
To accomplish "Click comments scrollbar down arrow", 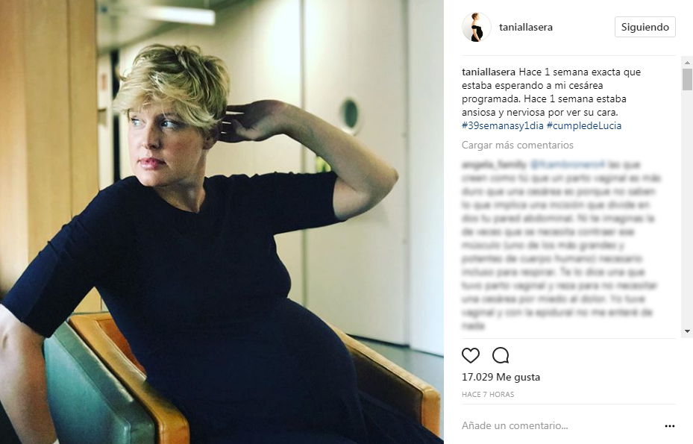I will [687, 331].
